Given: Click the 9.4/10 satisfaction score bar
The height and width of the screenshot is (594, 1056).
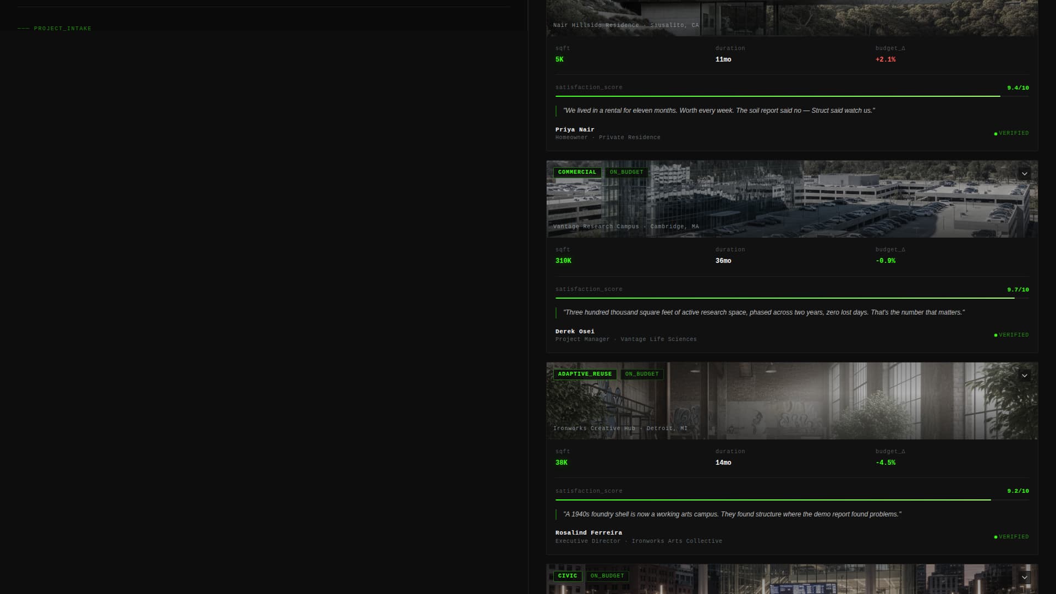Looking at the screenshot, I should click(792, 96).
